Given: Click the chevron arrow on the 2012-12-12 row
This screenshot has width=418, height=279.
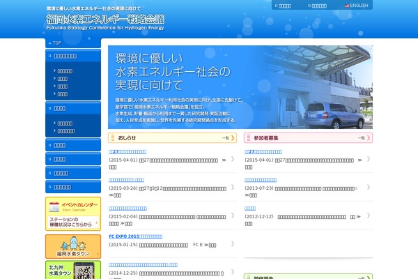Looking at the screenshot, I should click(x=369, y=216).
